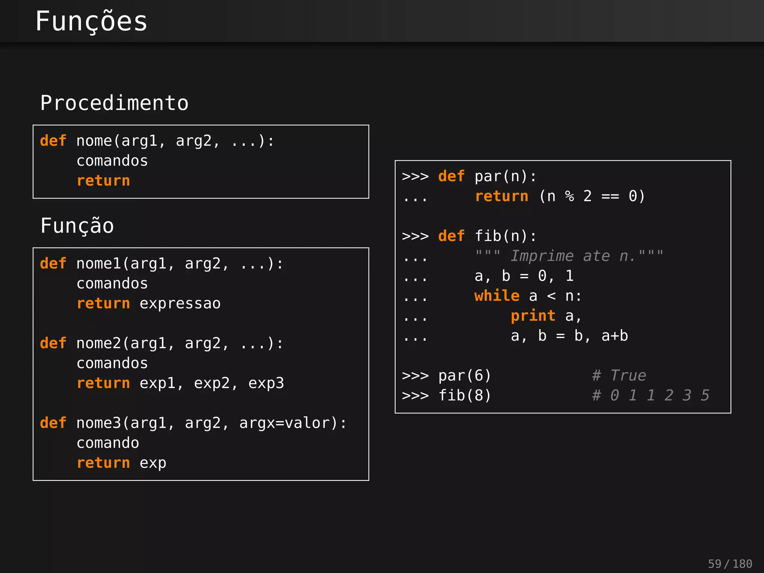Click the a, b = 0, 1 line
The image size is (764, 573).
(x=524, y=276)
